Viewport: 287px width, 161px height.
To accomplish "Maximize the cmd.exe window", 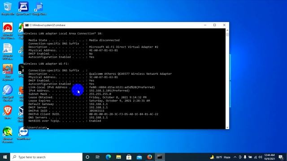I will [215, 25].
